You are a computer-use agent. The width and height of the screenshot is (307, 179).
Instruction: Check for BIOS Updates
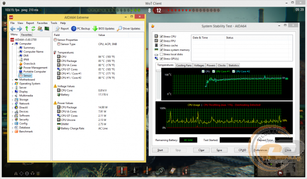coord(104,29)
